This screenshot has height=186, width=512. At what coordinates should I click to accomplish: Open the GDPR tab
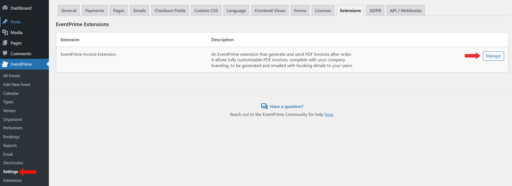[x=375, y=10]
